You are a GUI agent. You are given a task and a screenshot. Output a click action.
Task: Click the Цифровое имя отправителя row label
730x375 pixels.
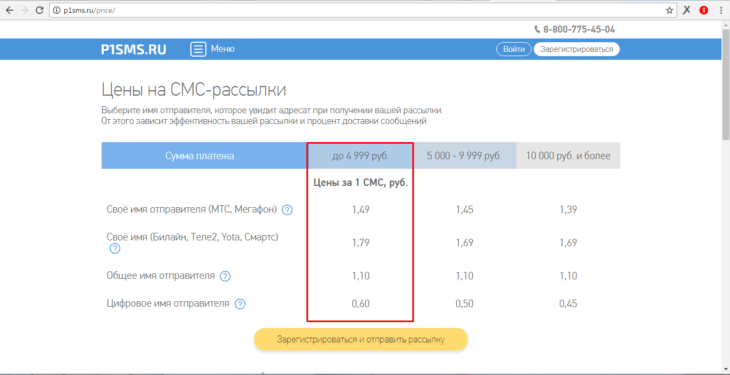pyautogui.click(x=168, y=304)
